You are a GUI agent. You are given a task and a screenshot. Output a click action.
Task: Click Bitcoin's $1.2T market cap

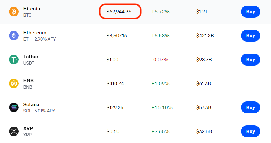point(202,12)
